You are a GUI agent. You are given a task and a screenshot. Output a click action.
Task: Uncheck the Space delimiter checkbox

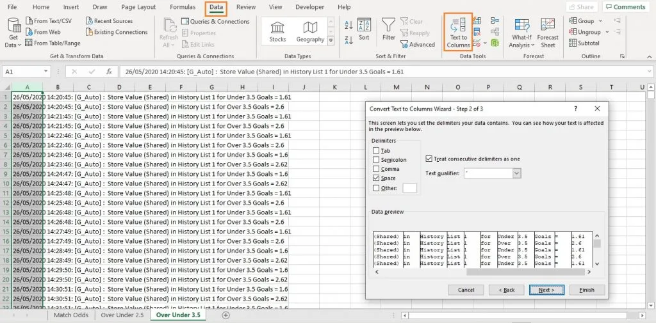[376, 178]
